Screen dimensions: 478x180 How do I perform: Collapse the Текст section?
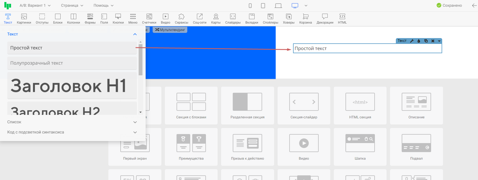click(135, 34)
